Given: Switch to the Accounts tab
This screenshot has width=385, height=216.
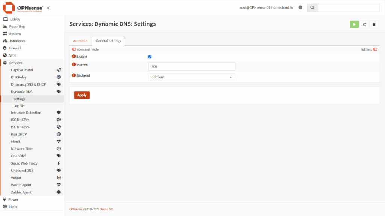Looking at the screenshot, I should pyautogui.click(x=80, y=41).
